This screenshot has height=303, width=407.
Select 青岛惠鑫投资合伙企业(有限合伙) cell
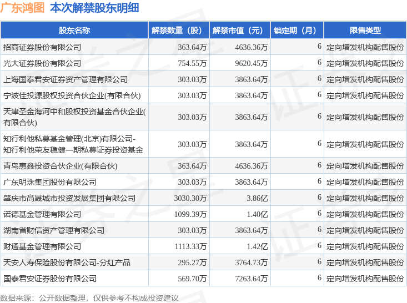point(60,166)
